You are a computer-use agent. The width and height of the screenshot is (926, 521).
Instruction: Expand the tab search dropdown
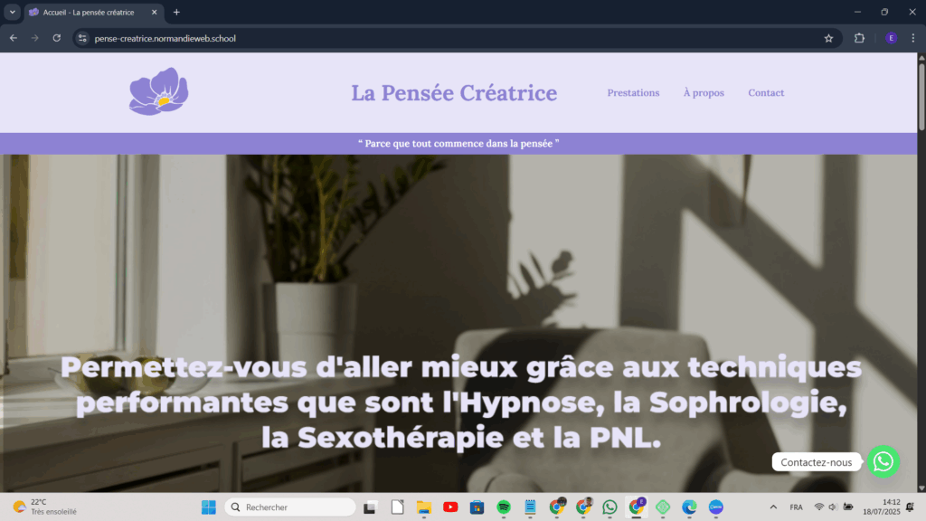pyautogui.click(x=12, y=12)
